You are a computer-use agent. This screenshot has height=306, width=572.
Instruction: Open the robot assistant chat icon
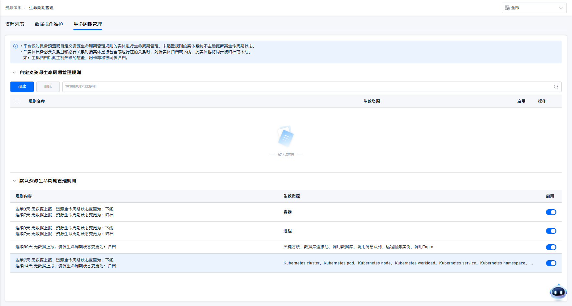(558, 292)
